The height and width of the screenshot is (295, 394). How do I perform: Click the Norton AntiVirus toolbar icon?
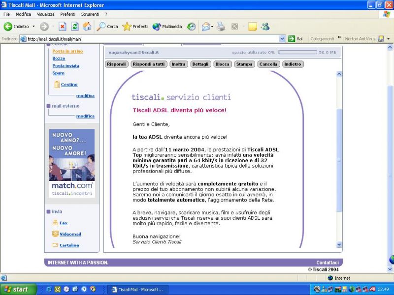[381, 39]
